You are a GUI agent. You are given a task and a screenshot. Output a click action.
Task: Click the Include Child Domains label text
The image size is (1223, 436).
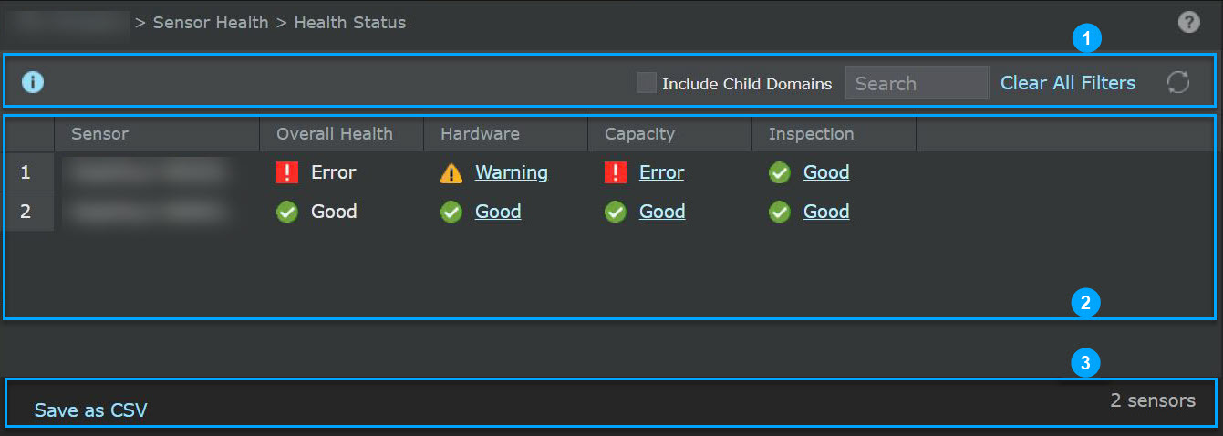click(x=747, y=84)
